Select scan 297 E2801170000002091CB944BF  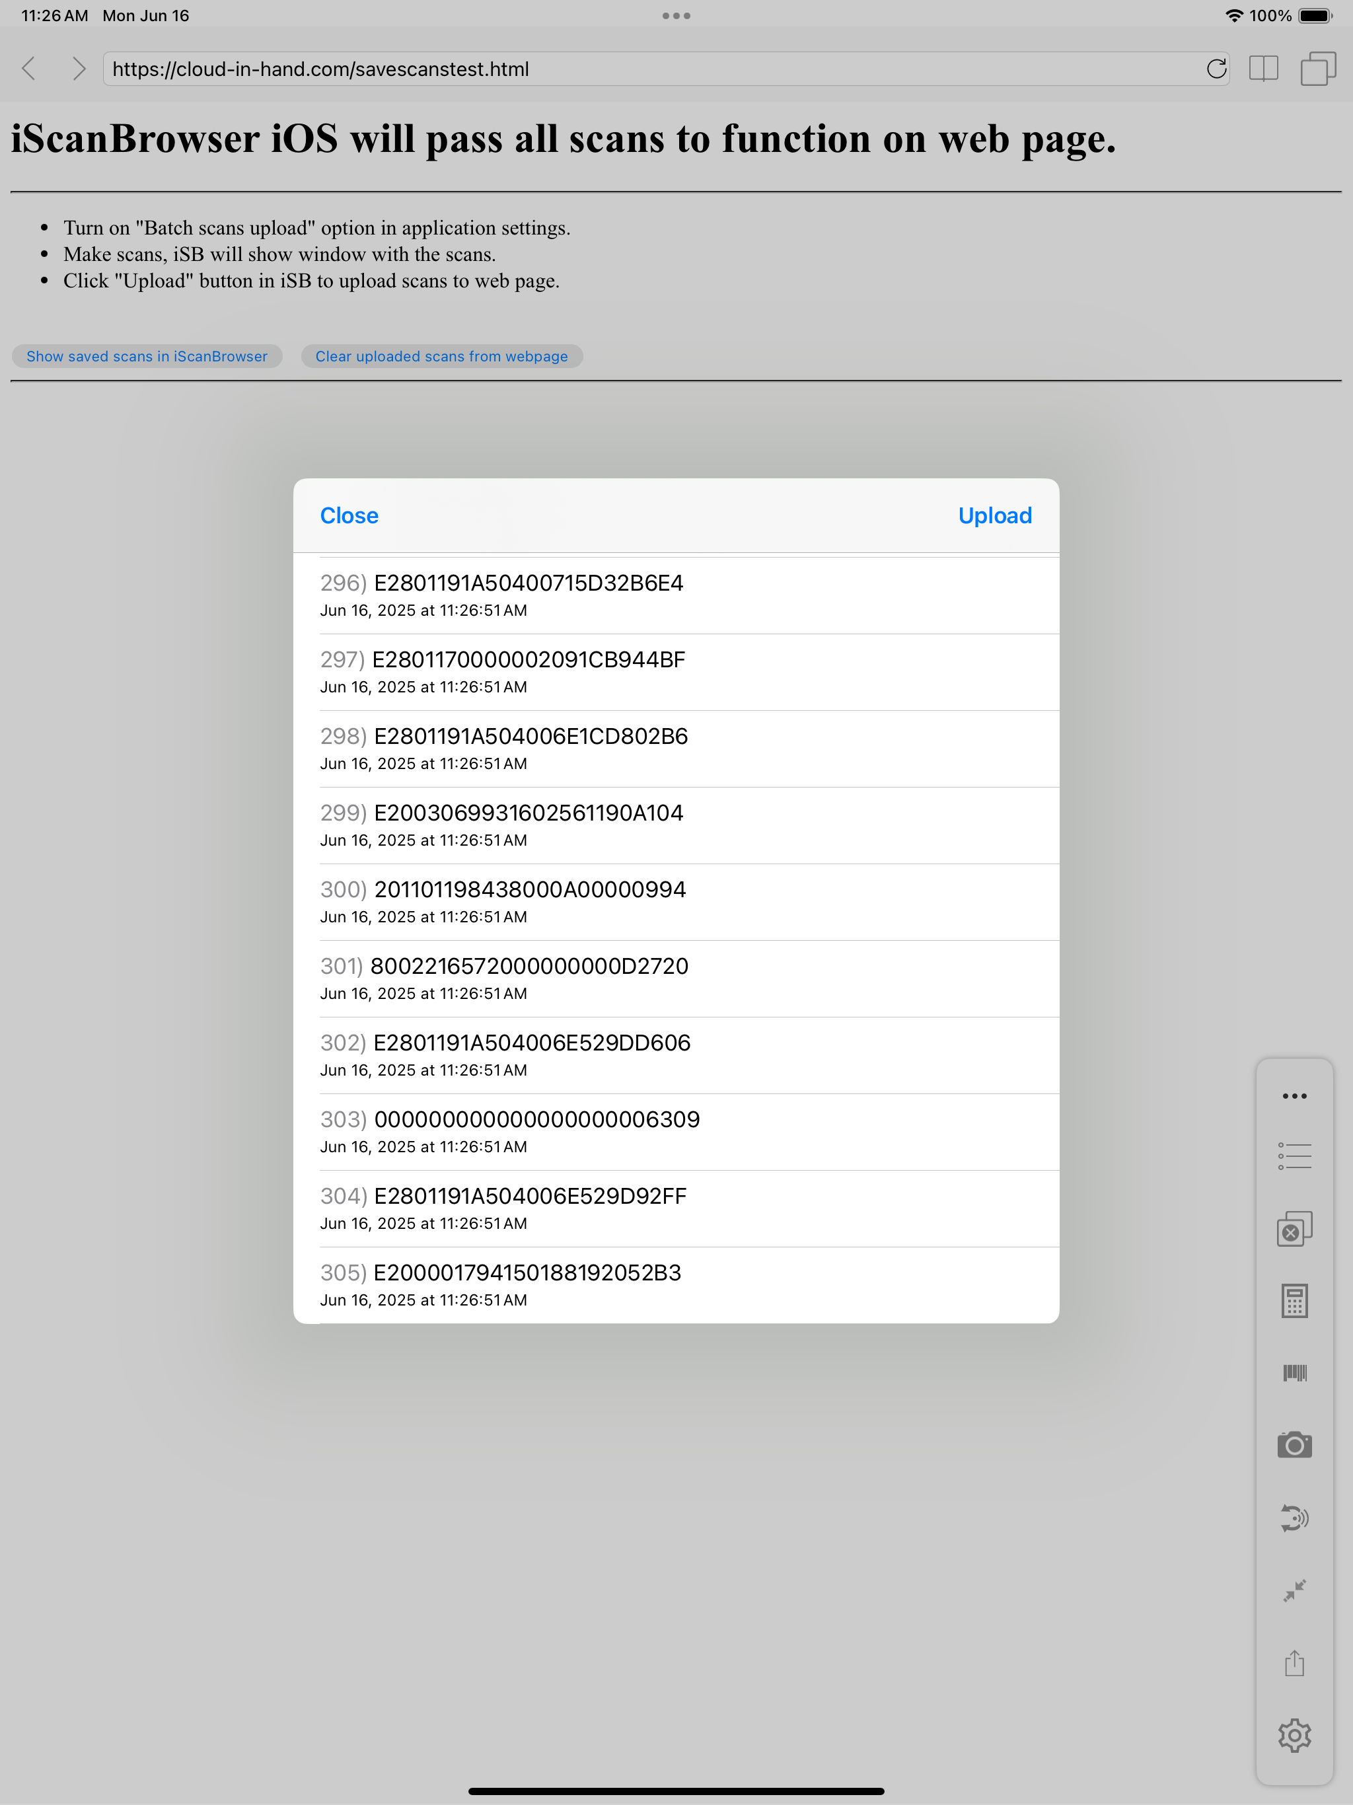[676, 673]
